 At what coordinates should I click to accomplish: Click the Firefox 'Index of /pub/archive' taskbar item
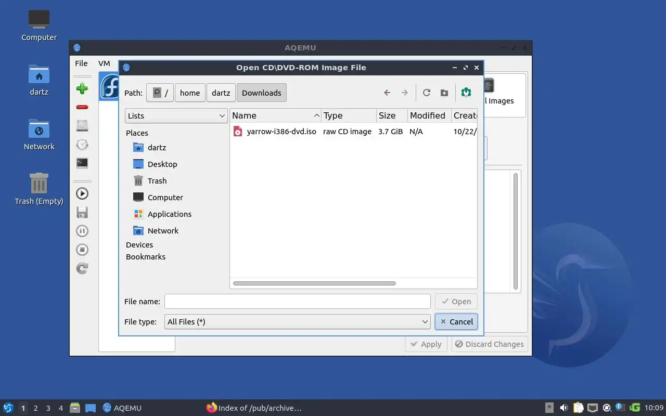254,408
